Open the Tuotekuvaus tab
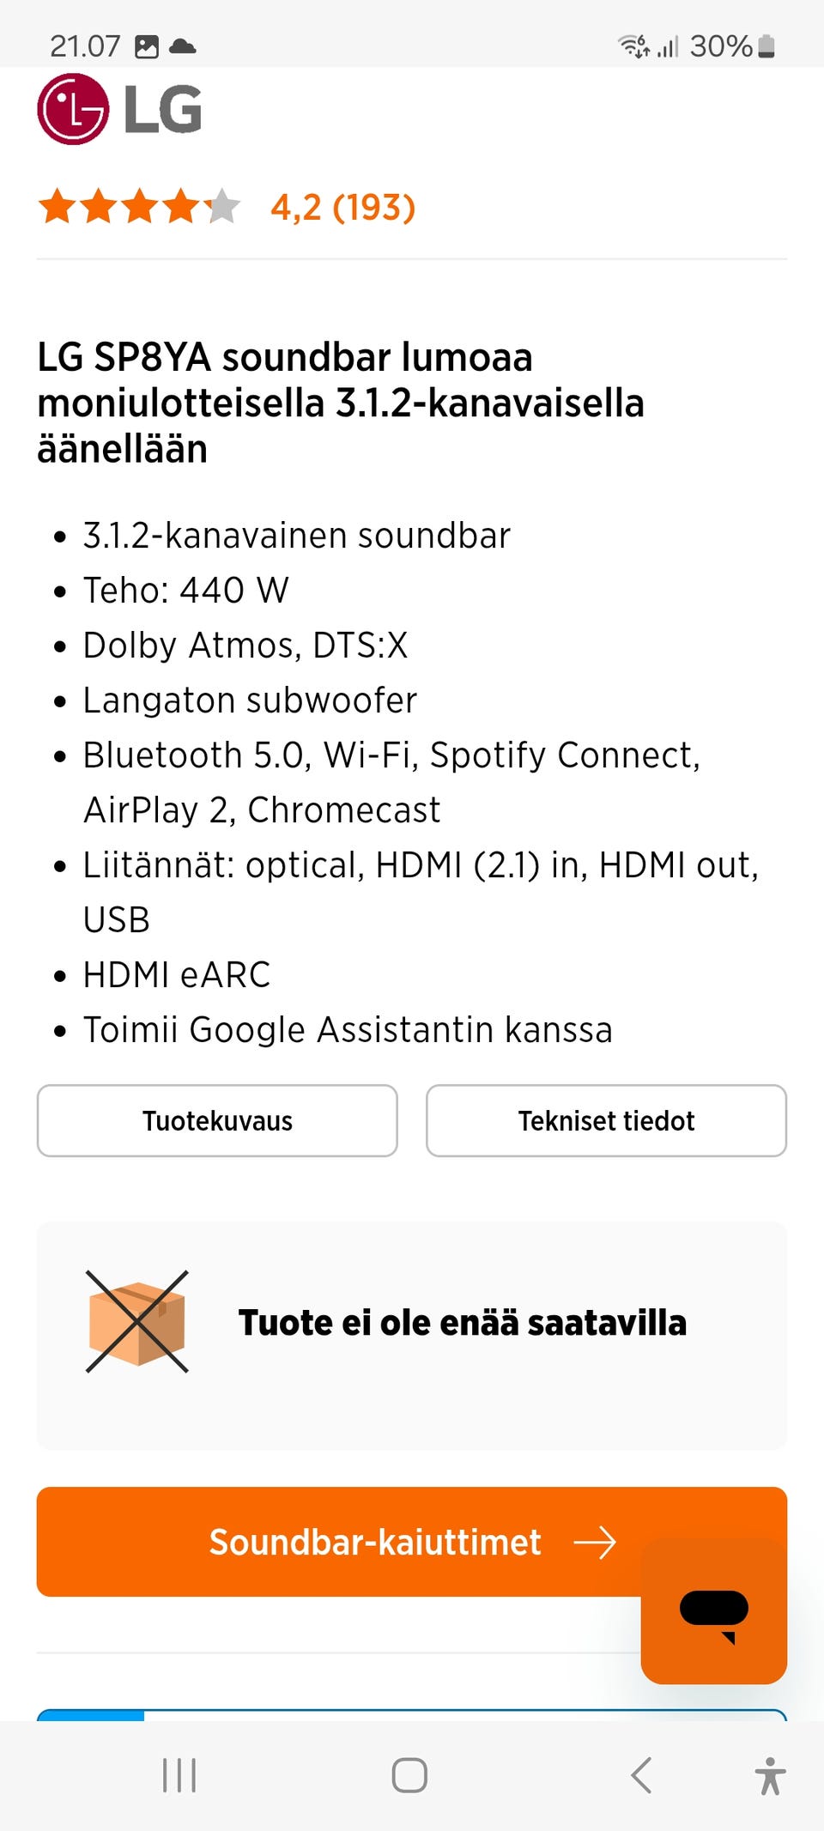The width and height of the screenshot is (824, 1831). [216, 1120]
